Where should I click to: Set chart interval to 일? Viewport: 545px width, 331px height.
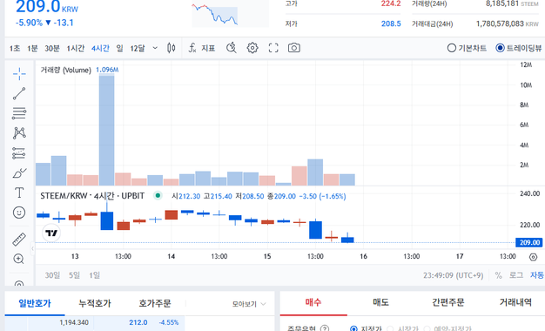(119, 48)
